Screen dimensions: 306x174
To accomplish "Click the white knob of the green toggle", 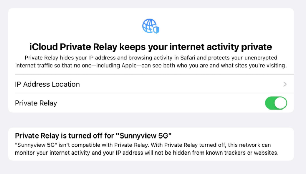I will [280, 103].
